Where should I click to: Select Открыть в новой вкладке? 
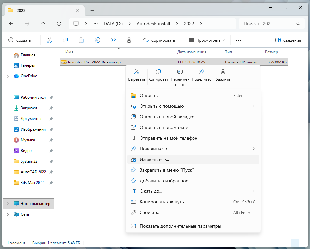tap(193, 117)
